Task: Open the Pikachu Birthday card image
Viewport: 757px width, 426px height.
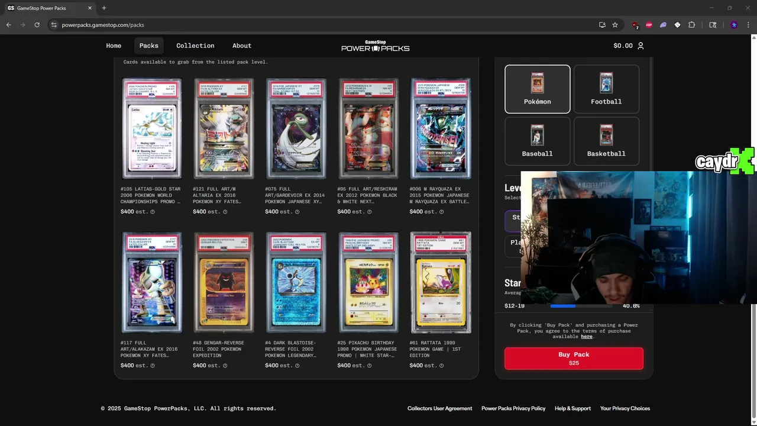Action: click(x=368, y=282)
